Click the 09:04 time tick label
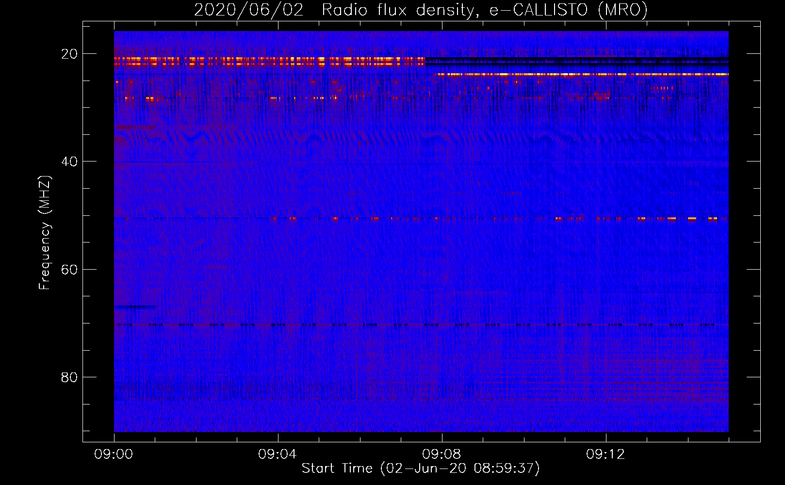This screenshot has height=485, width=785. click(x=278, y=454)
